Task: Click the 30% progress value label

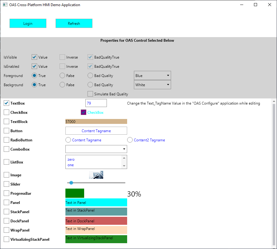Action: pos(134,194)
